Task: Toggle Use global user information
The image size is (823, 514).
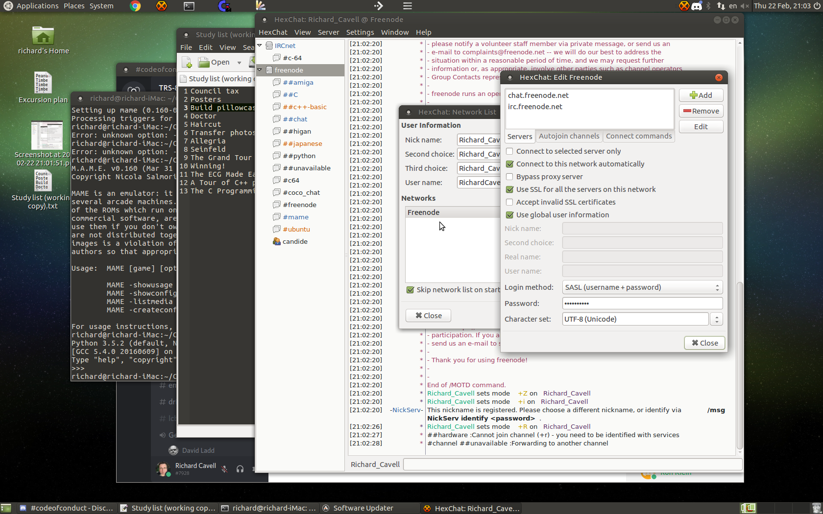Action: point(509,215)
